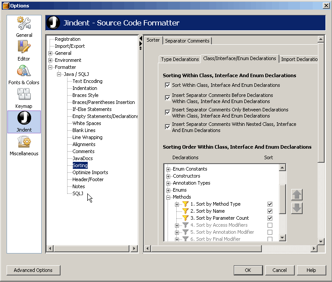Open Fonts & Colors category
This screenshot has height=282, width=332.
pos(24,71)
